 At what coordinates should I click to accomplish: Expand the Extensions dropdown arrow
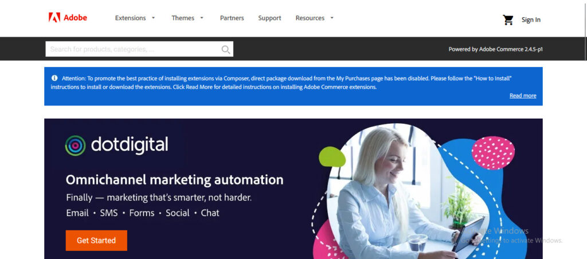click(x=153, y=18)
